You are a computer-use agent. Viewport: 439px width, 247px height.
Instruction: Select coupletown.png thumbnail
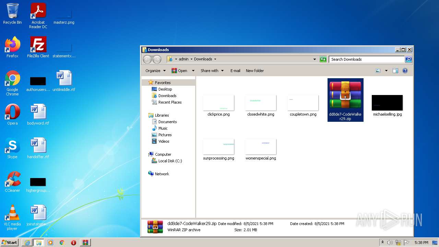coord(303,106)
